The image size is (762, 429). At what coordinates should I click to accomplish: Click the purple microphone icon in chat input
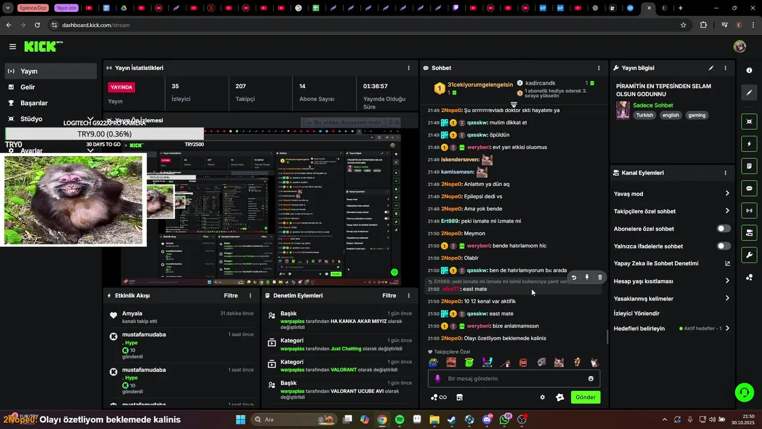pos(438,378)
